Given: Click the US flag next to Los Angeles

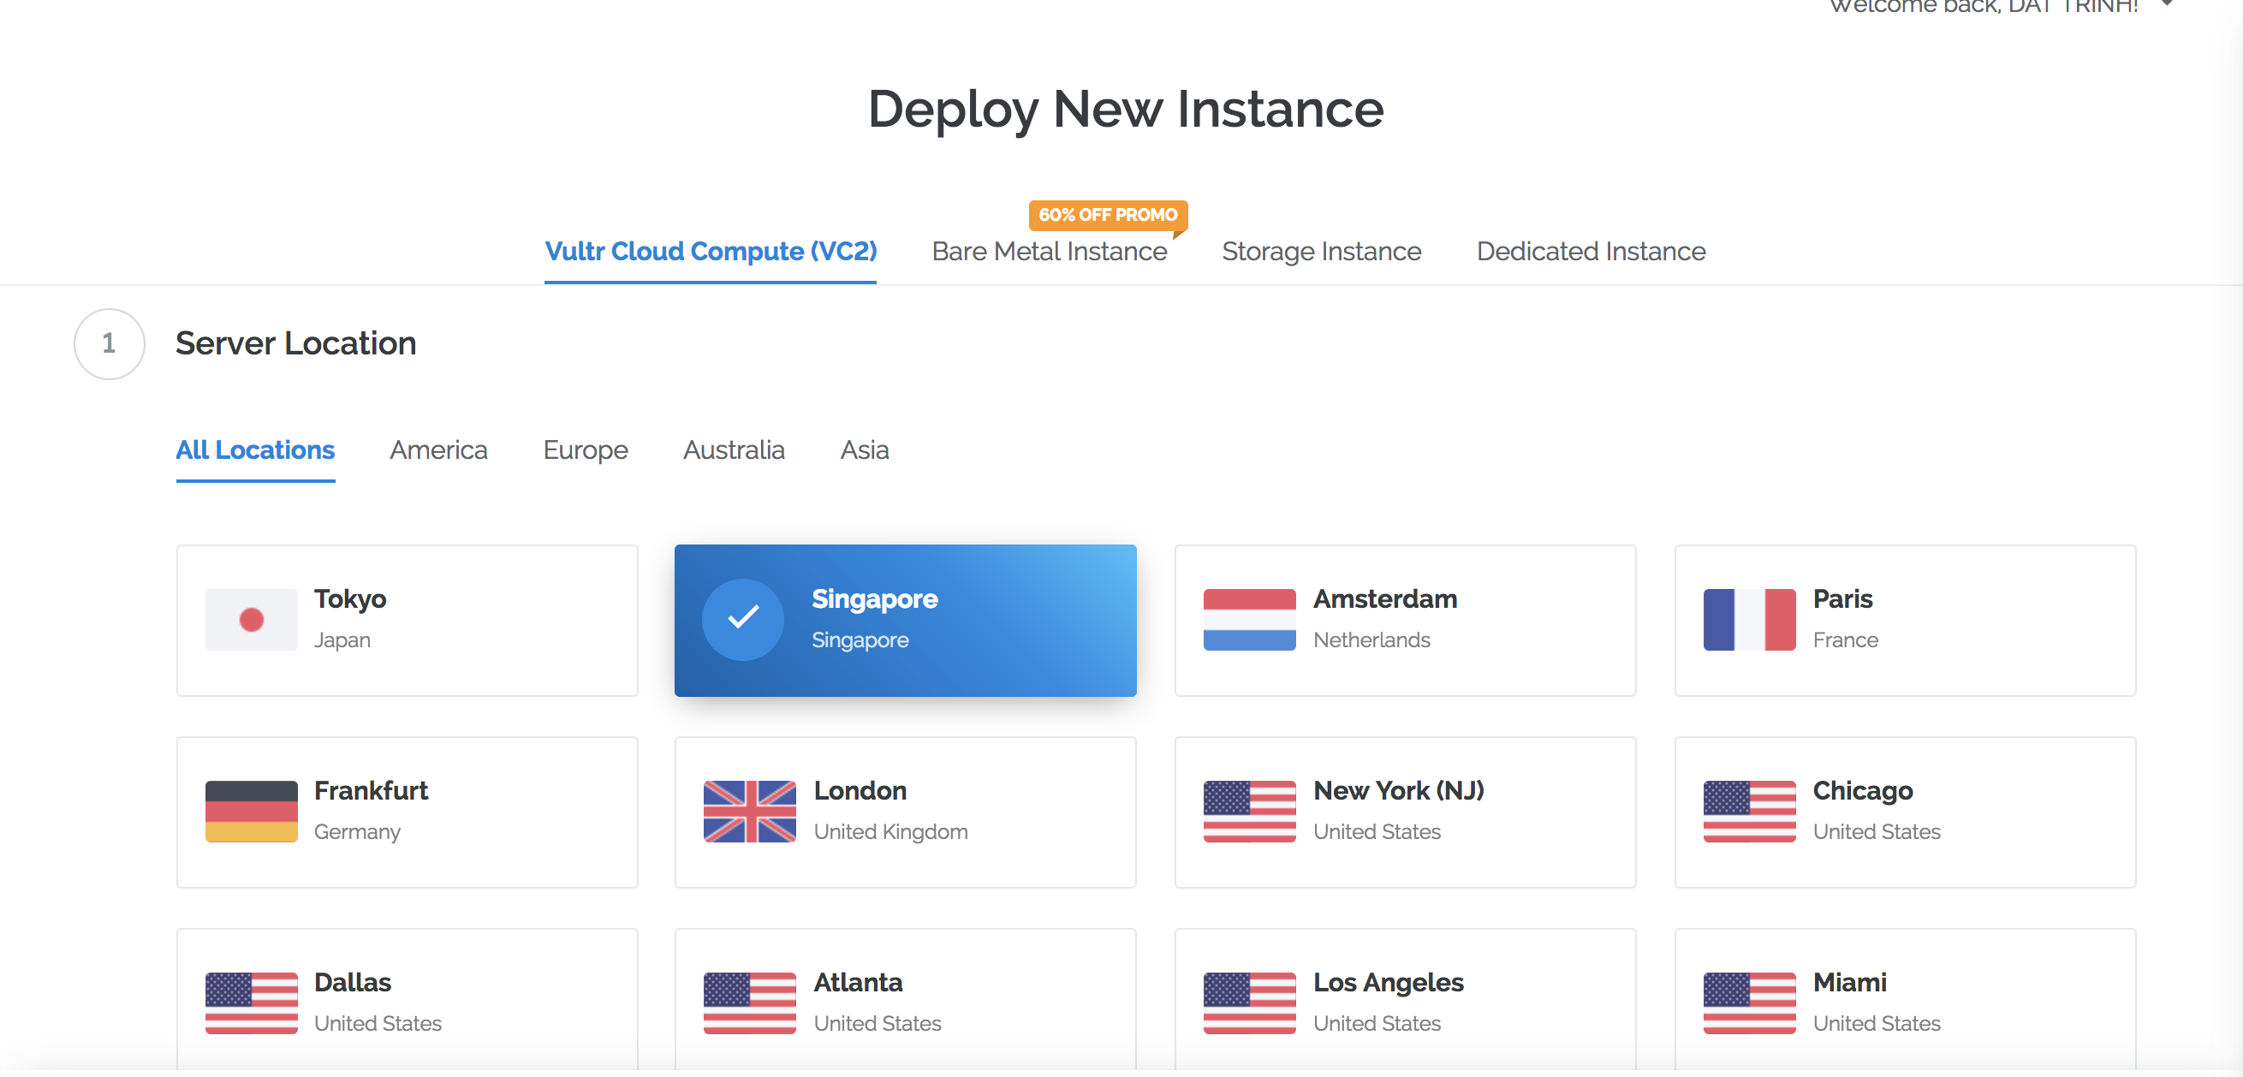Looking at the screenshot, I should tap(1248, 1003).
